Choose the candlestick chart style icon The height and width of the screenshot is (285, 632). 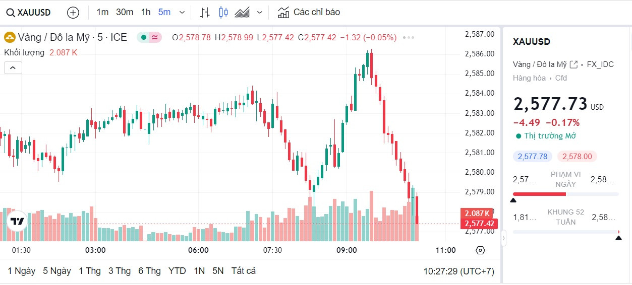(223, 13)
